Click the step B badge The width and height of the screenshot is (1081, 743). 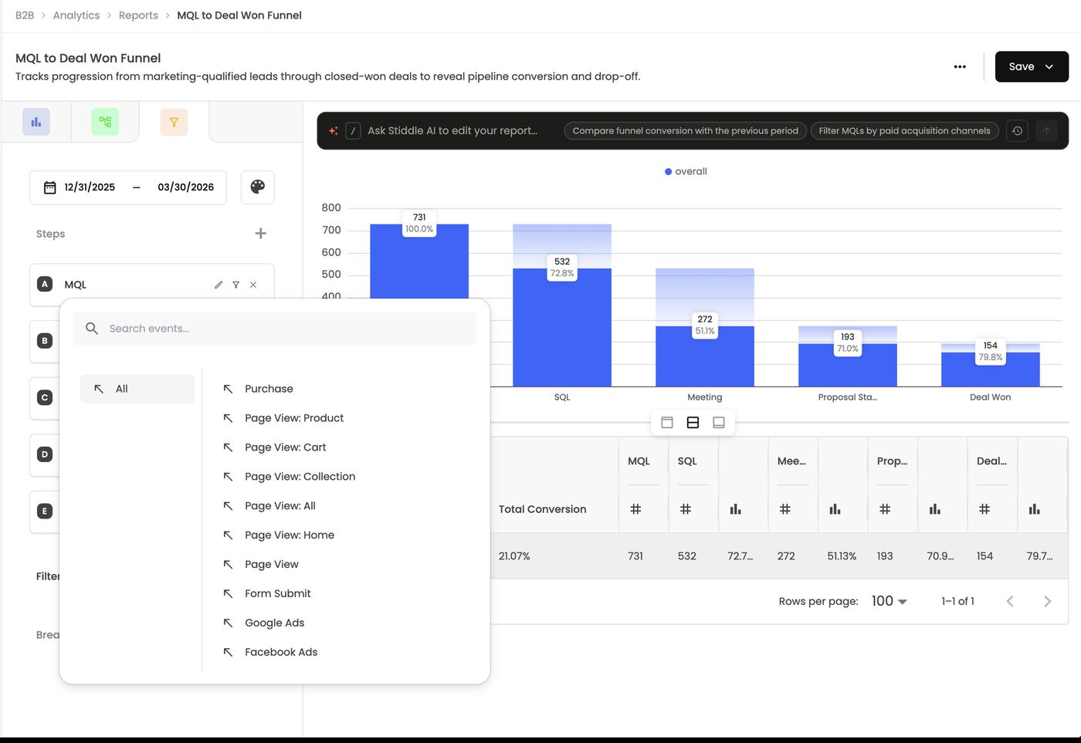point(45,341)
